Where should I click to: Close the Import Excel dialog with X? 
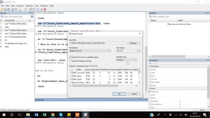click(x=140, y=34)
